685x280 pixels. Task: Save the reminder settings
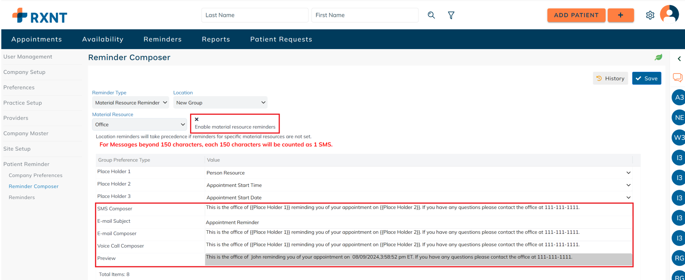click(x=646, y=78)
